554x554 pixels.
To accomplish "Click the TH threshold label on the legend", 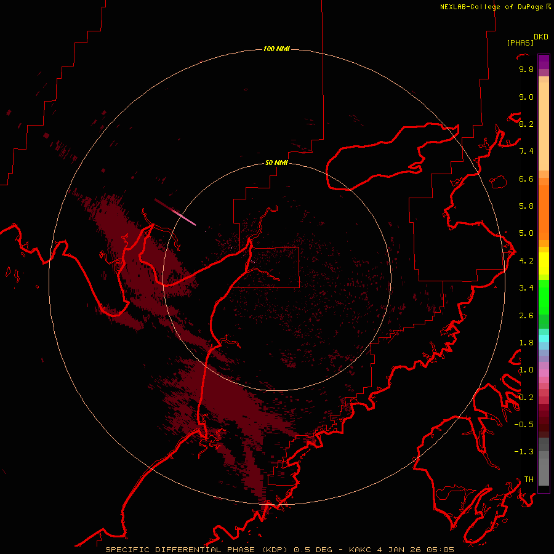I will tap(529, 480).
